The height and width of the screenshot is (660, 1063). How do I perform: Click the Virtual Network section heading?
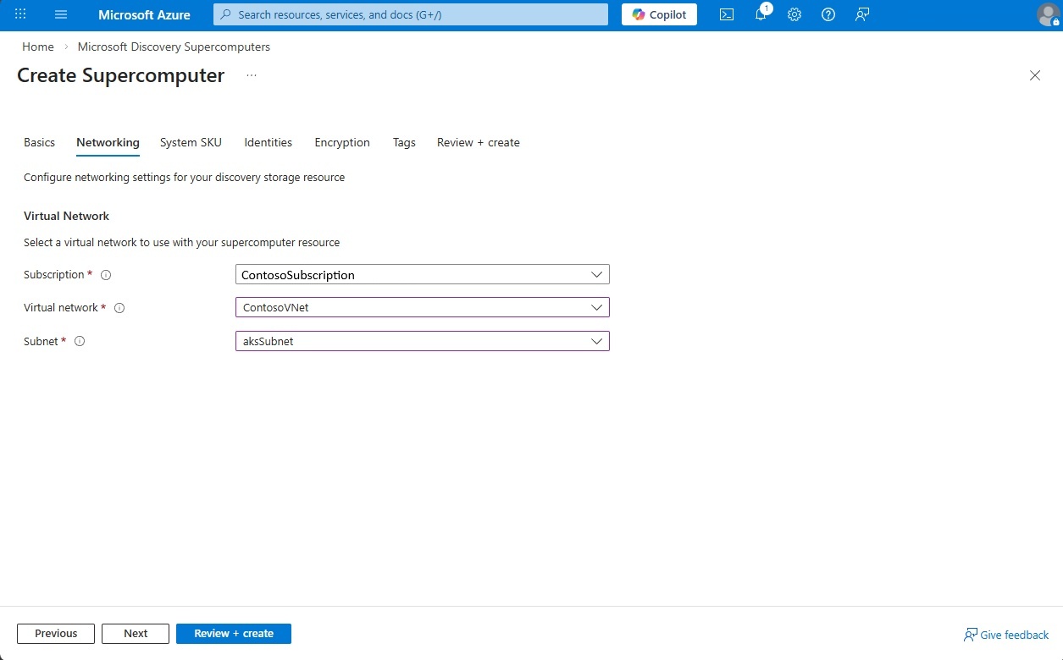point(66,216)
